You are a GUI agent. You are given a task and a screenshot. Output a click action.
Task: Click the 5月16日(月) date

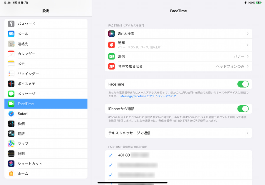(x=20, y=3)
